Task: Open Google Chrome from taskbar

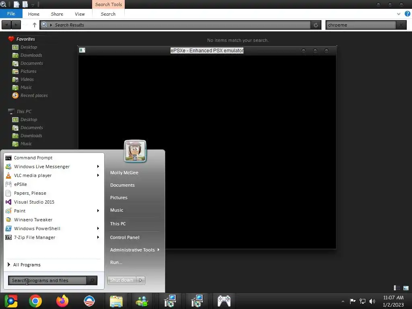Action: pos(35,301)
